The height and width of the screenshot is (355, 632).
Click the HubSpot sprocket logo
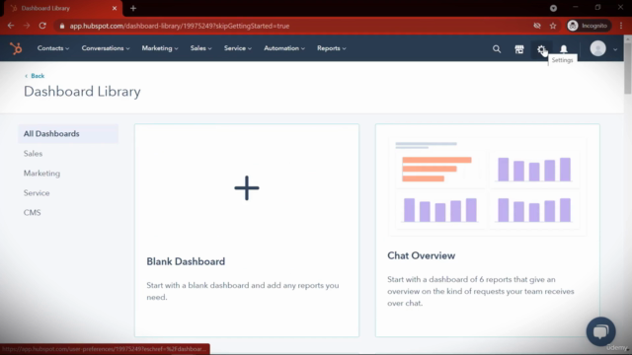coord(16,48)
